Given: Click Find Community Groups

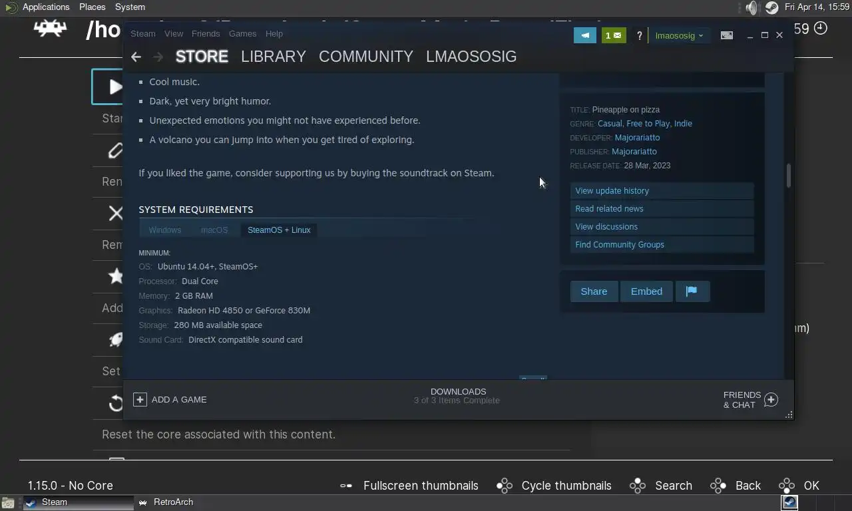Looking at the screenshot, I should pyautogui.click(x=662, y=245).
